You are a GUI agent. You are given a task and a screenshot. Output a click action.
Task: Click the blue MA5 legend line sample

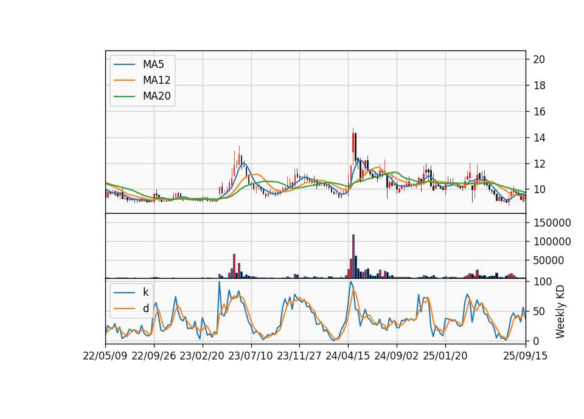(x=124, y=64)
